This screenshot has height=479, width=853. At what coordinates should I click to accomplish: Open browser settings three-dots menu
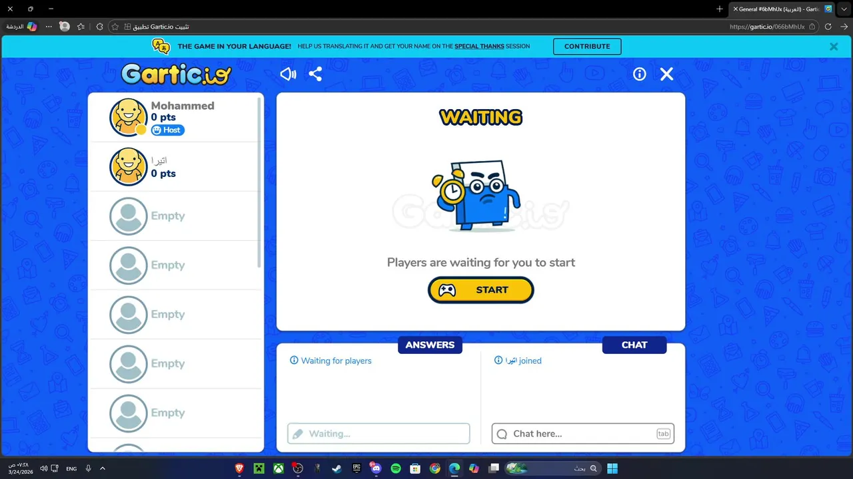[x=49, y=27]
